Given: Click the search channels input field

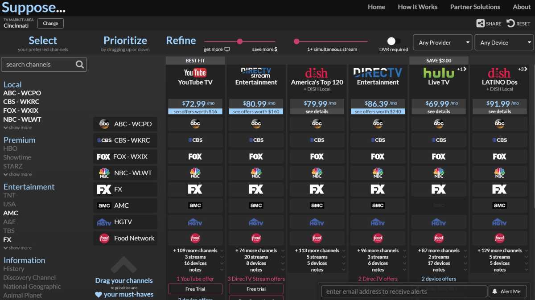Looking at the screenshot, I should [44, 65].
